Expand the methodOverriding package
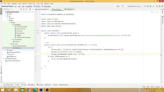 click(x=13, y=27)
